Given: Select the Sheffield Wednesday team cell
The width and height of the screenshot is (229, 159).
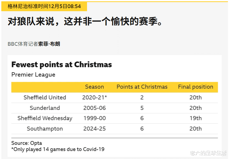Looking at the screenshot, I should (45, 118).
